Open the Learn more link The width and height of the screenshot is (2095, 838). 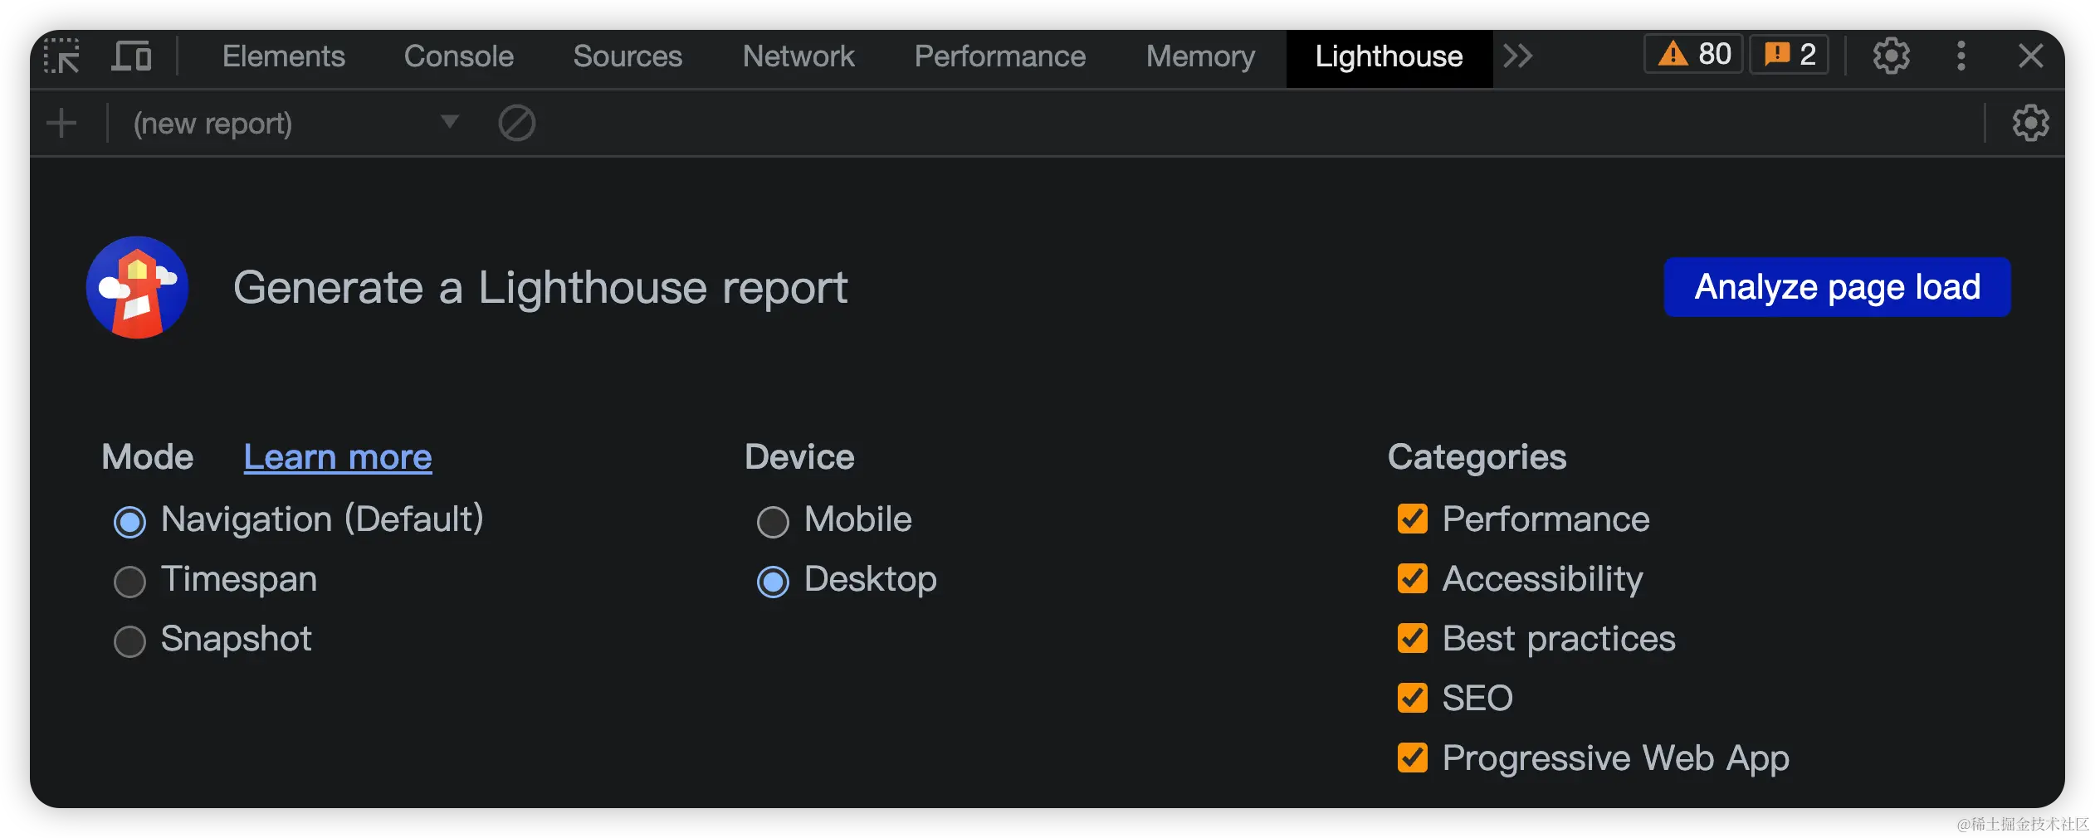point(338,457)
